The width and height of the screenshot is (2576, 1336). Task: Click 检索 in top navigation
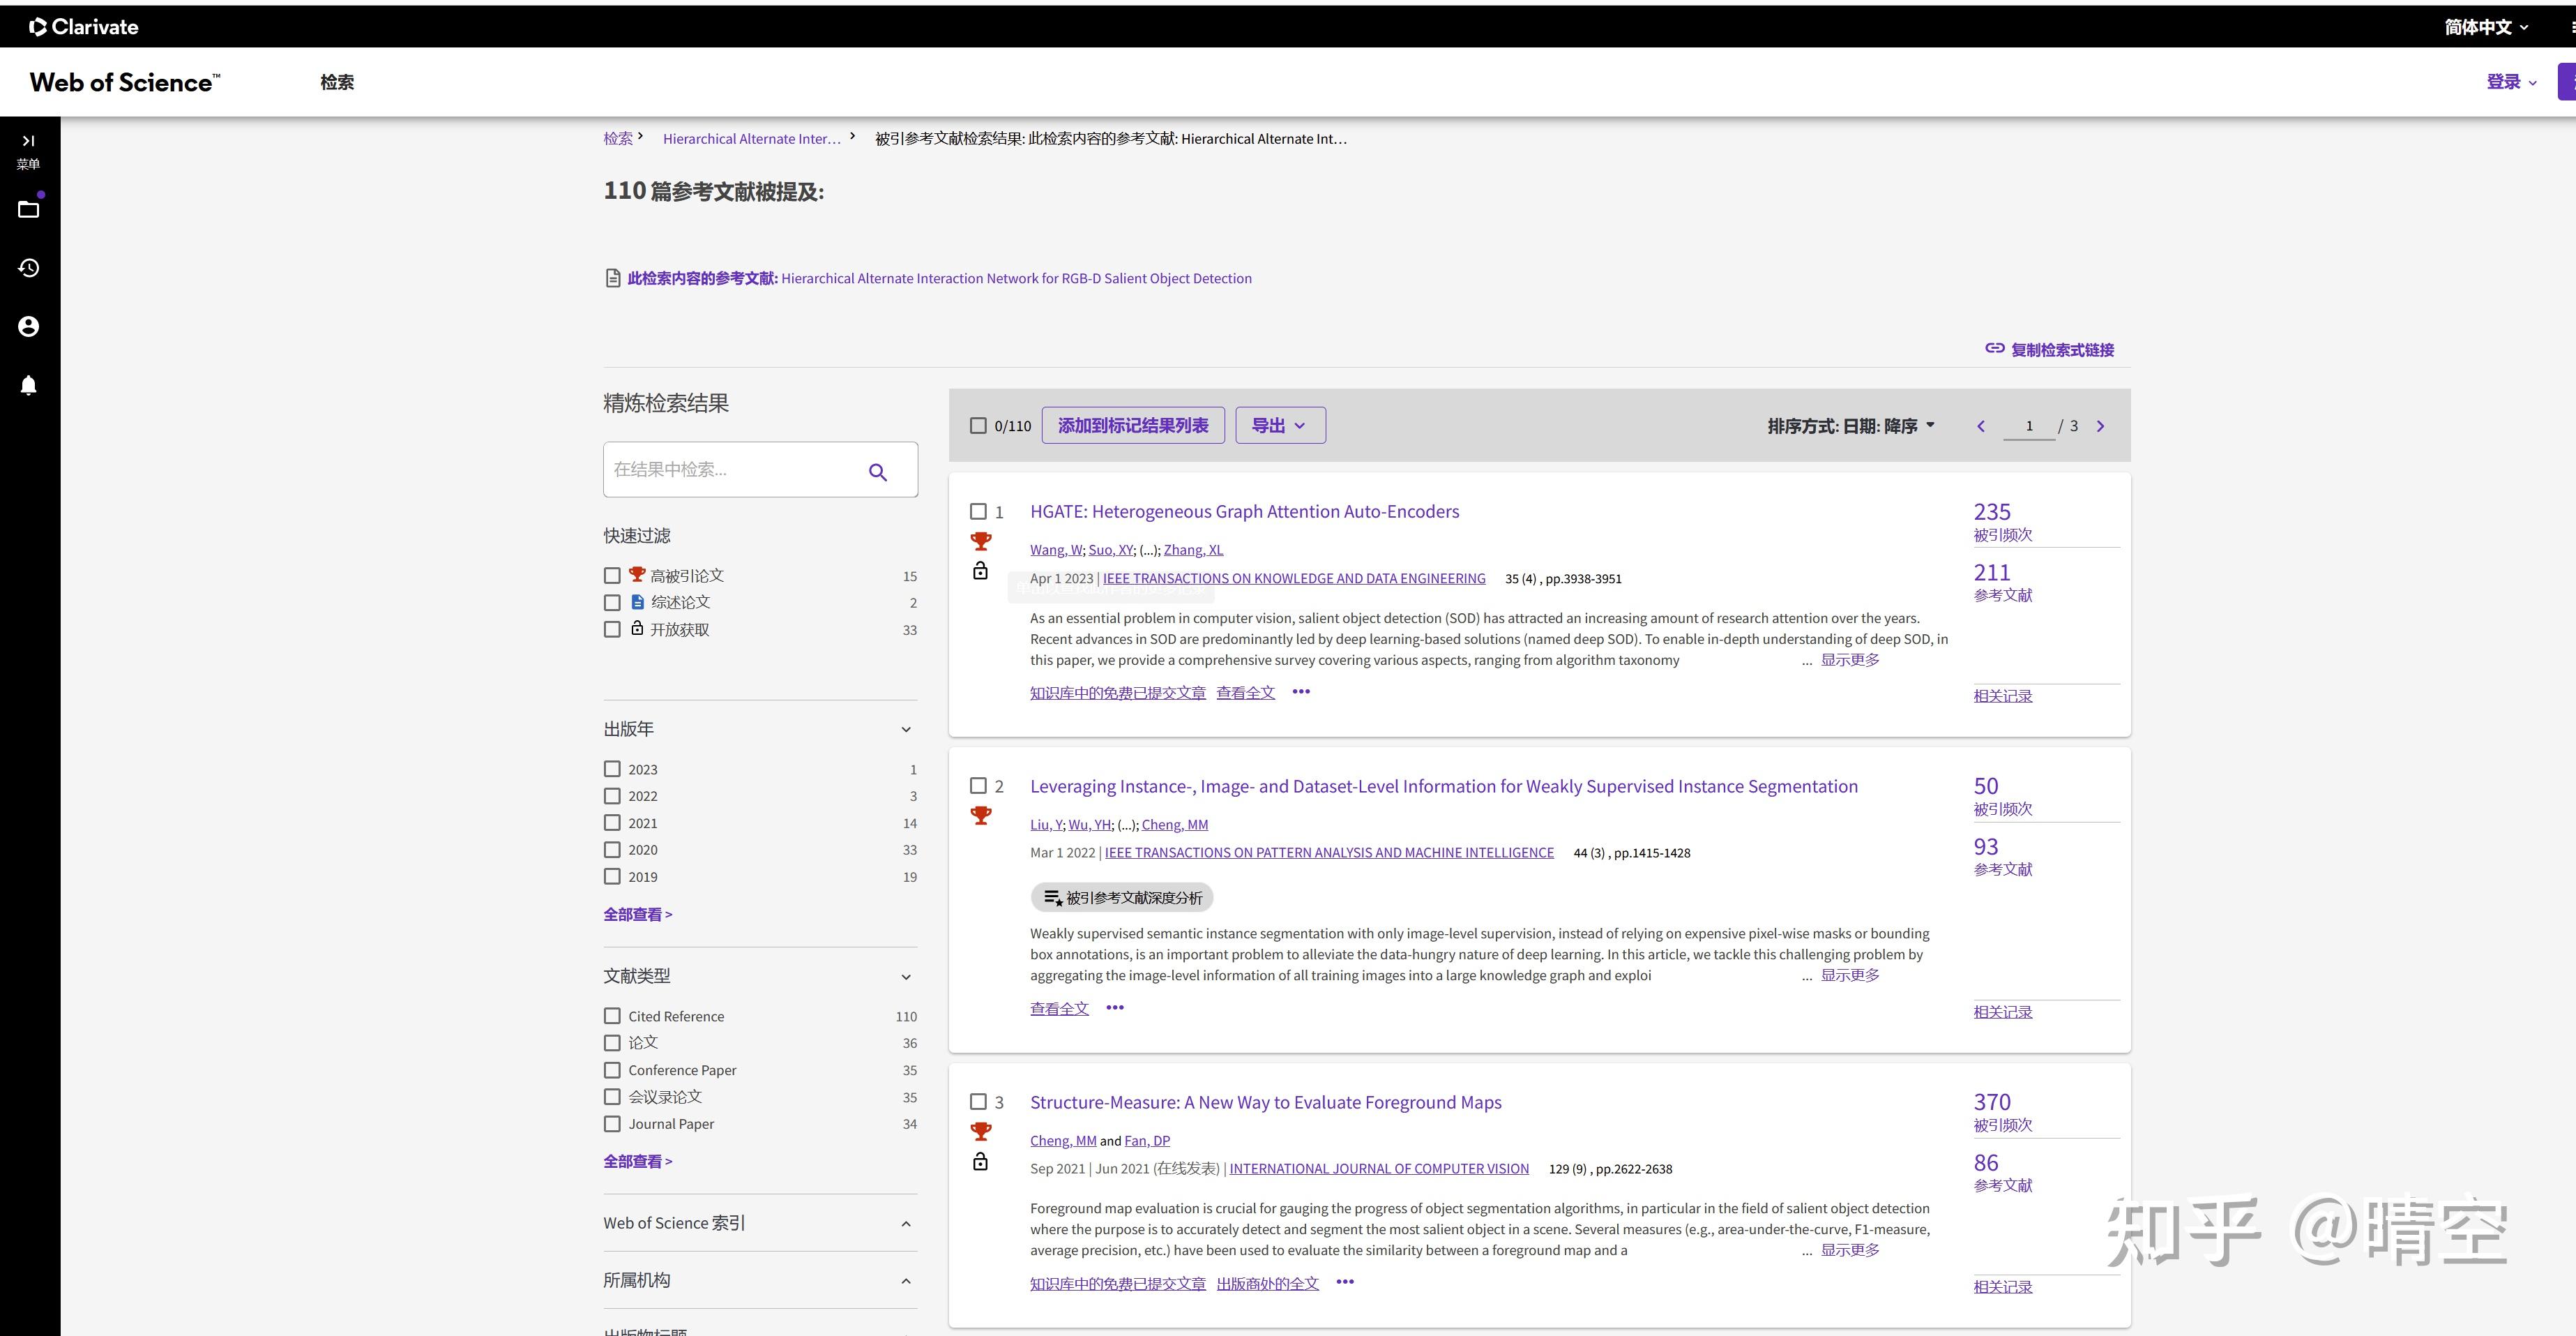(x=337, y=82)
